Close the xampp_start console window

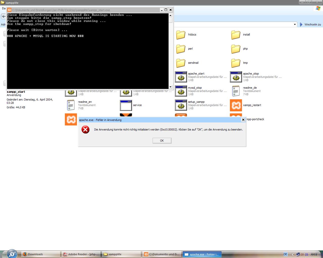[170, 10]
